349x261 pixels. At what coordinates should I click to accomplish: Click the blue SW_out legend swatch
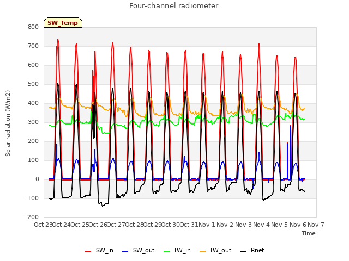coord(125,251)
